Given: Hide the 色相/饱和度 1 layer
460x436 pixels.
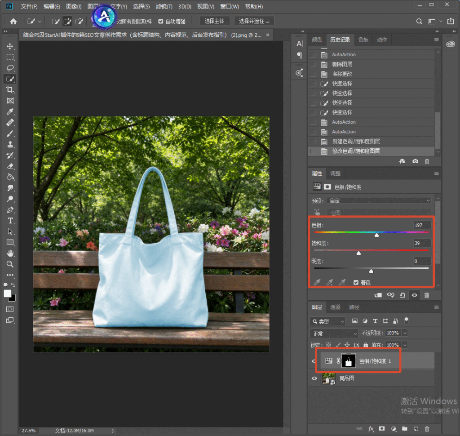Looking at the screenshot, I should [313, 361].
